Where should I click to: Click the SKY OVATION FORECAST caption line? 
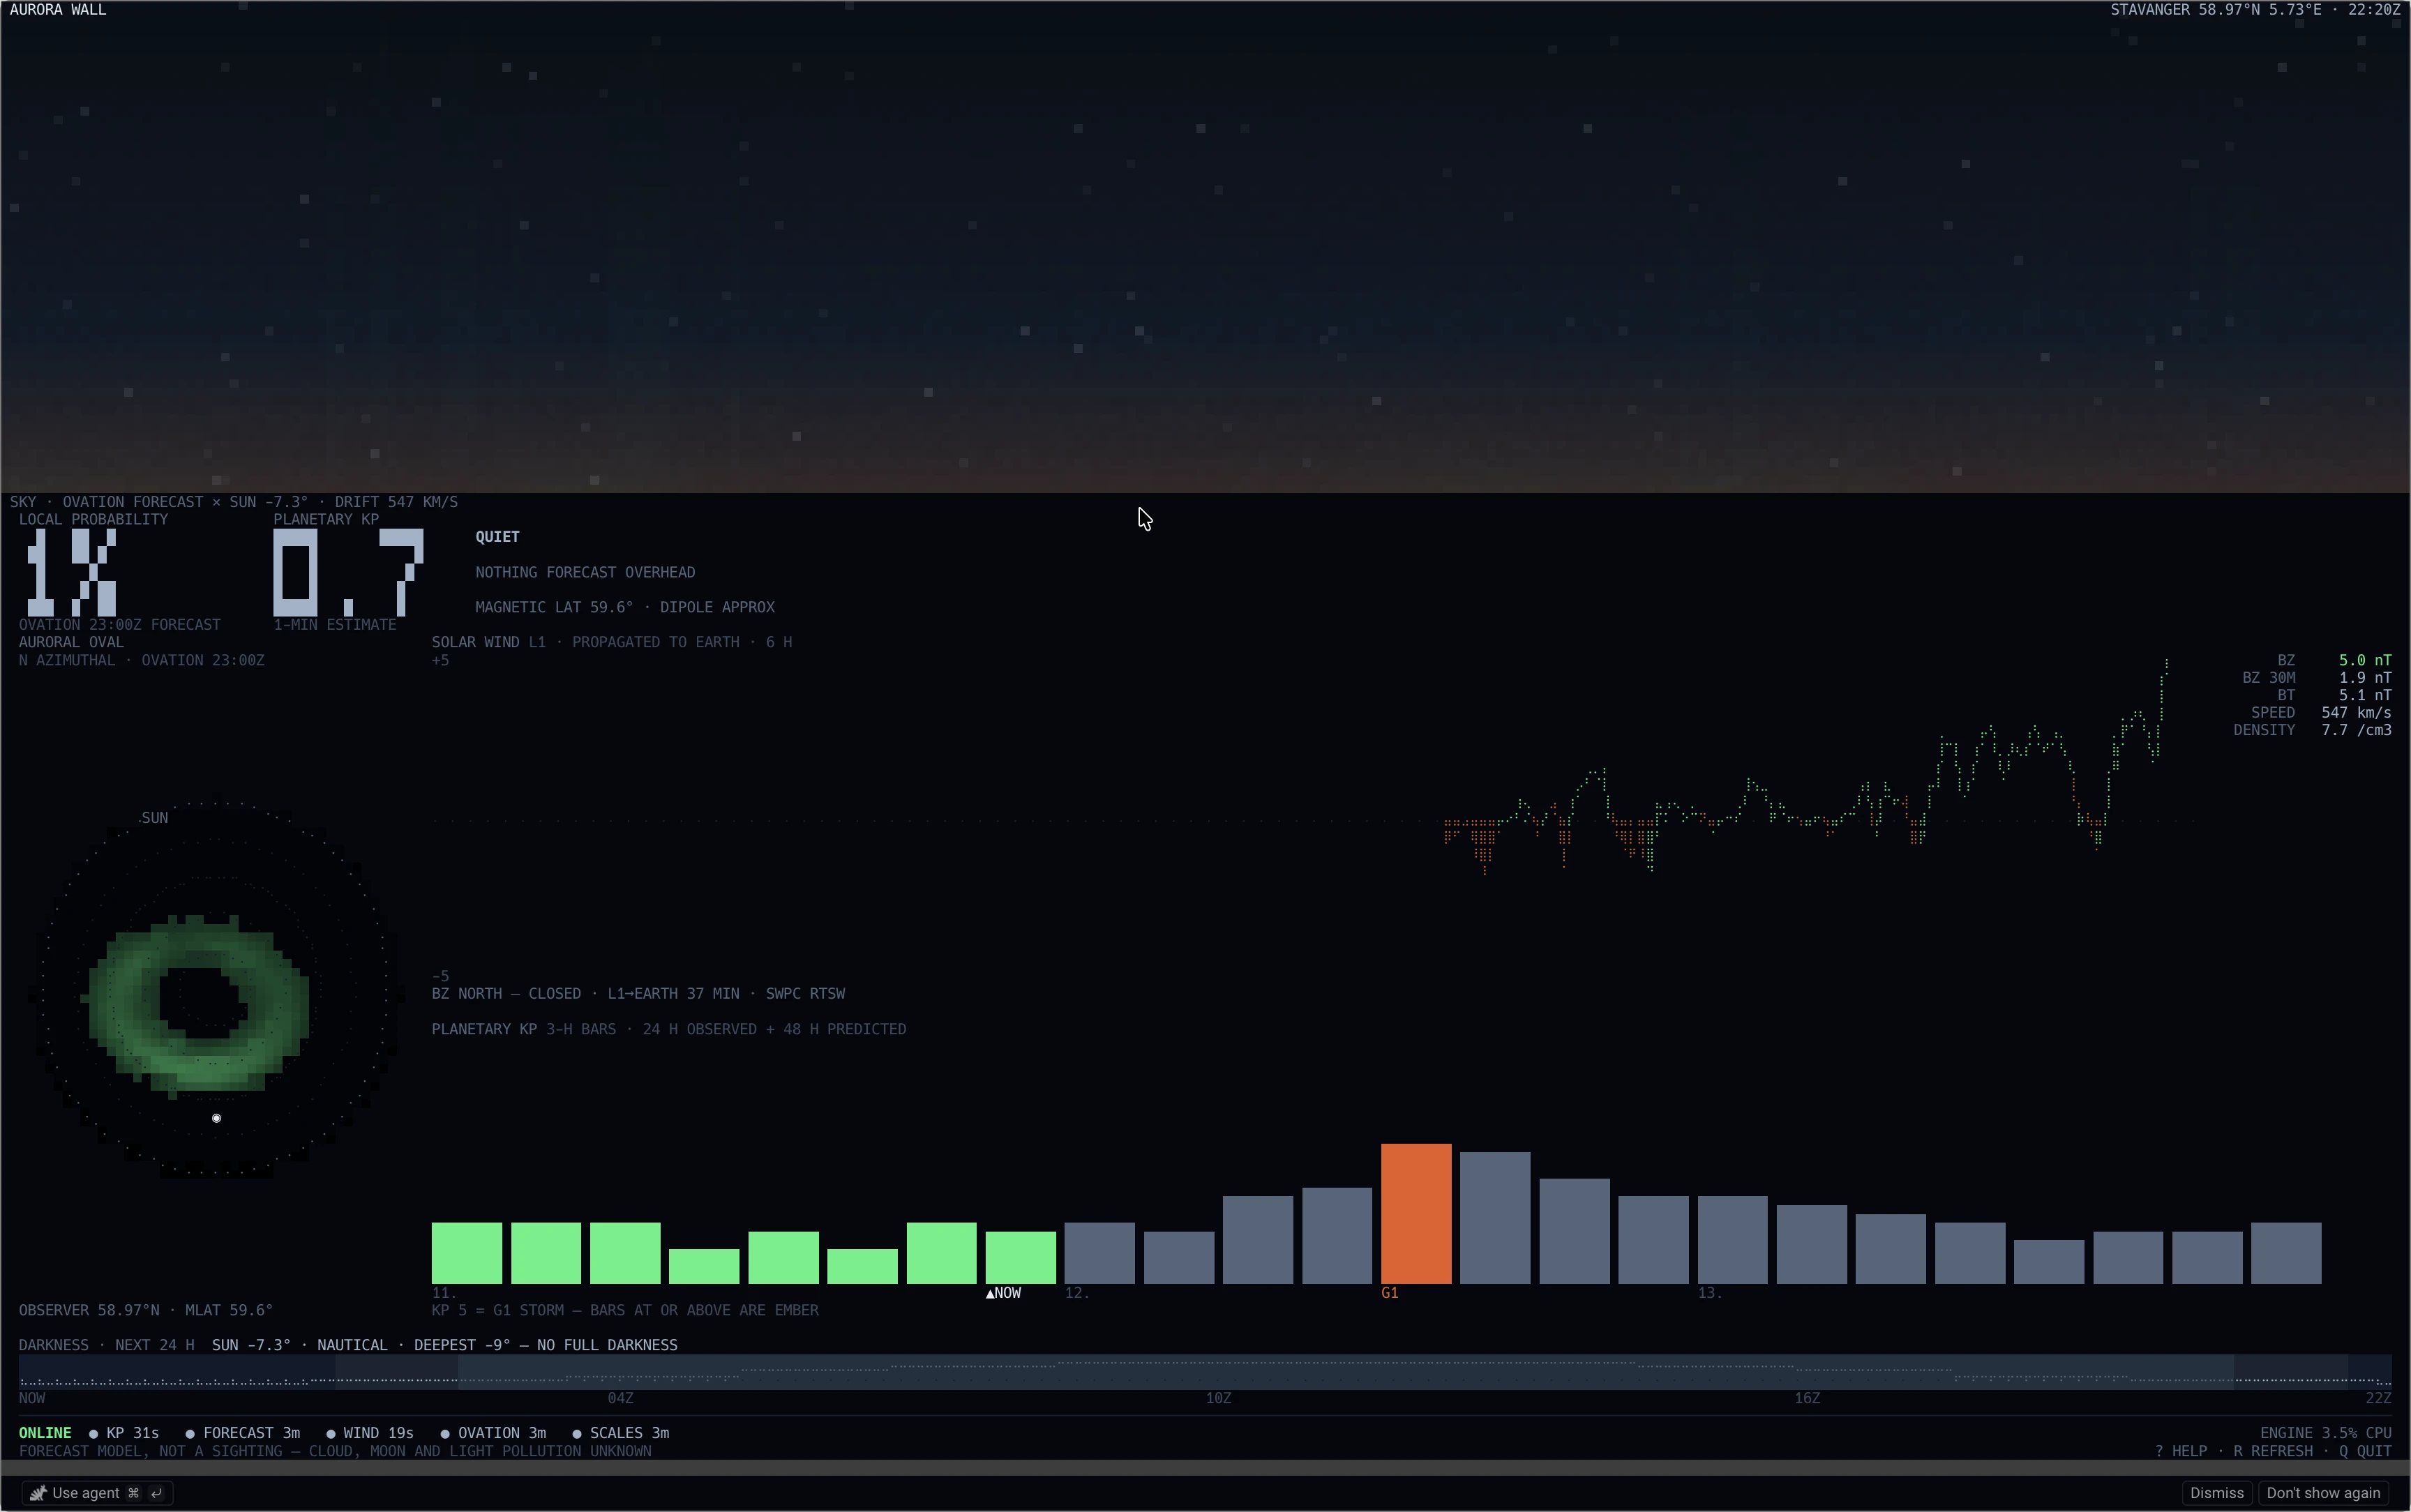pyautogui.click(x=234, y=502)
